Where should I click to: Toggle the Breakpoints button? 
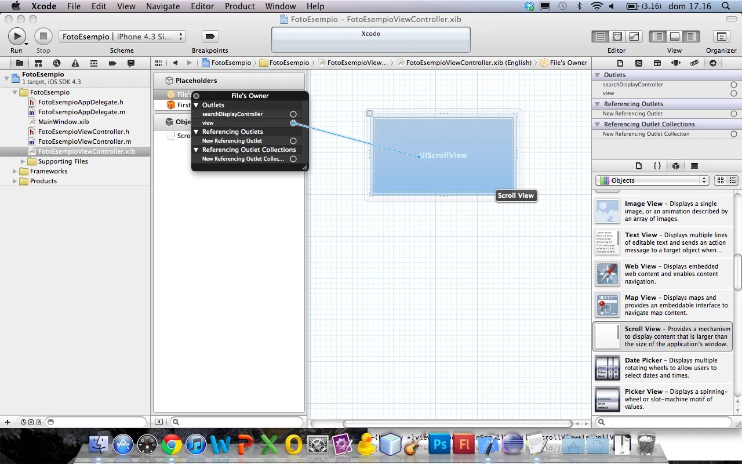pyautogui.click(x=210, y=37)
